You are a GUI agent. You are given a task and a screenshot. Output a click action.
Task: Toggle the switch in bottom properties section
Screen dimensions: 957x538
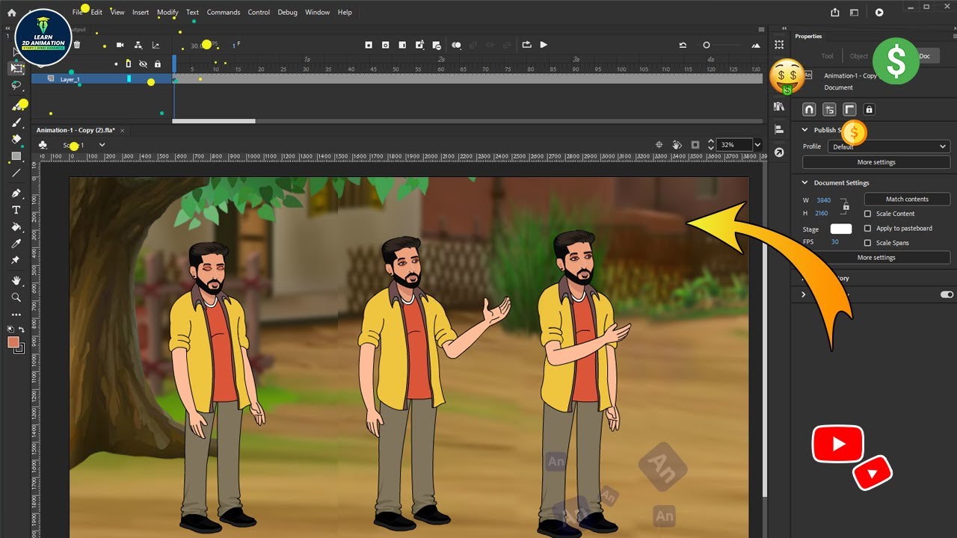947,294
